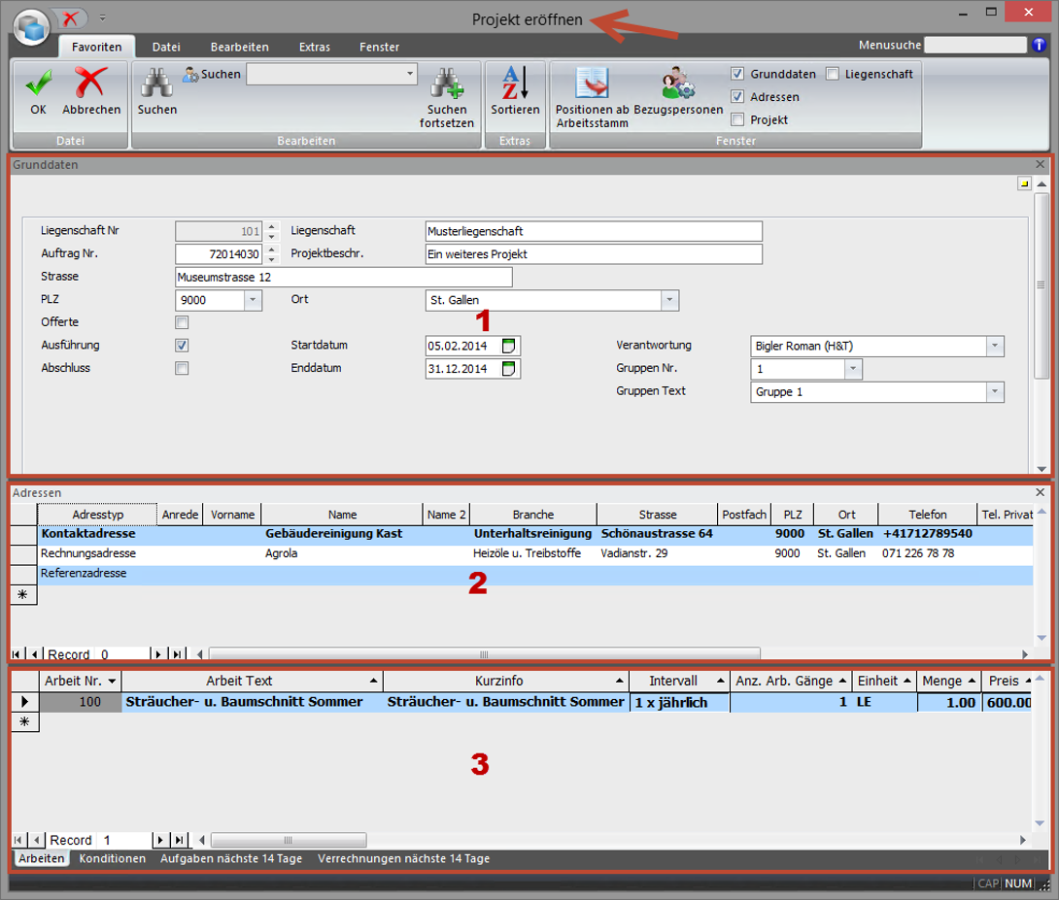1059x900 pixels.
Task: Close the Grunddaten panel
Action: 1041,164
